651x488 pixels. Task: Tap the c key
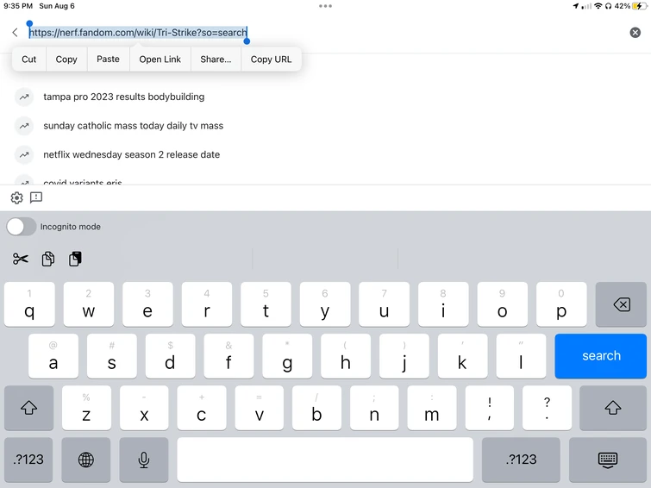pos(202,408)
